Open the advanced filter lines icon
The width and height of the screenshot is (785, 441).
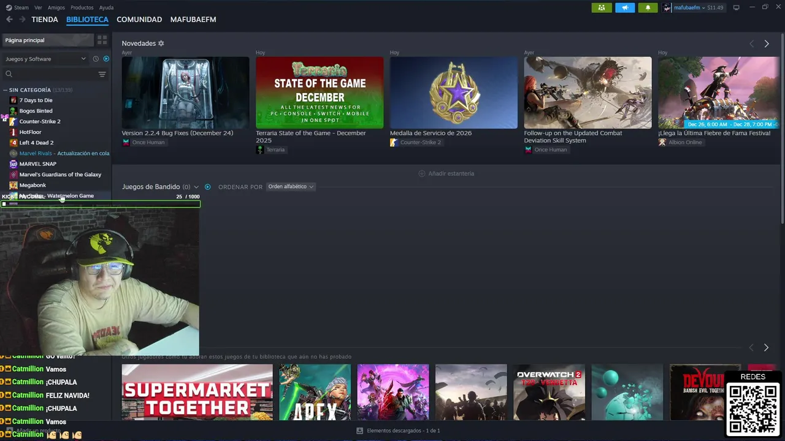102,74
